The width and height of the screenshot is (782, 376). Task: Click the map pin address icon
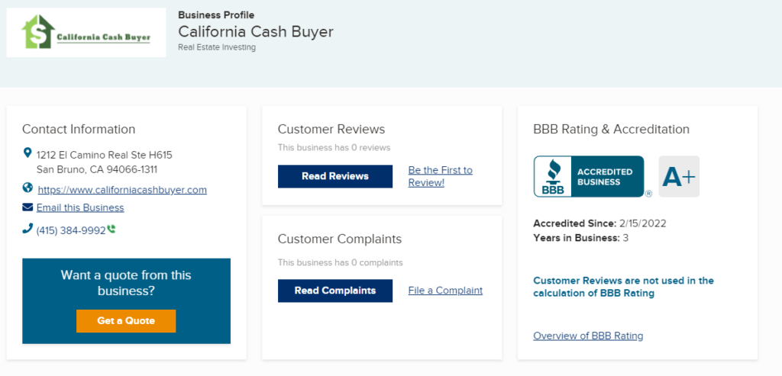click(x=28, y=153)
